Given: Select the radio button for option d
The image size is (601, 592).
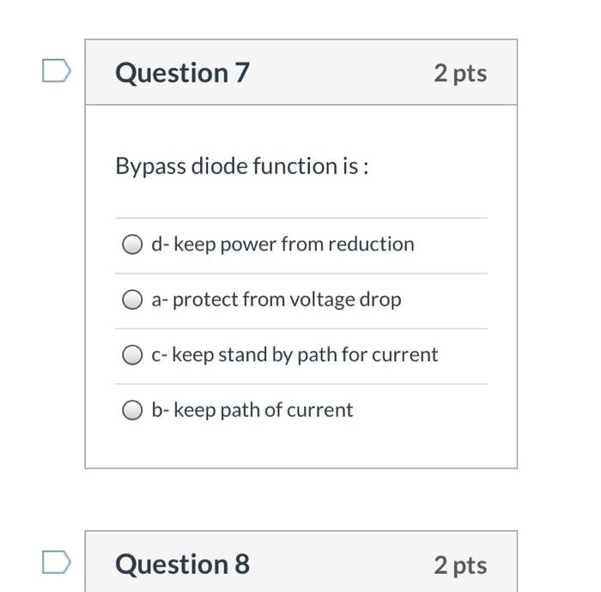Looking at the screenshot, I should coord(131,245).
